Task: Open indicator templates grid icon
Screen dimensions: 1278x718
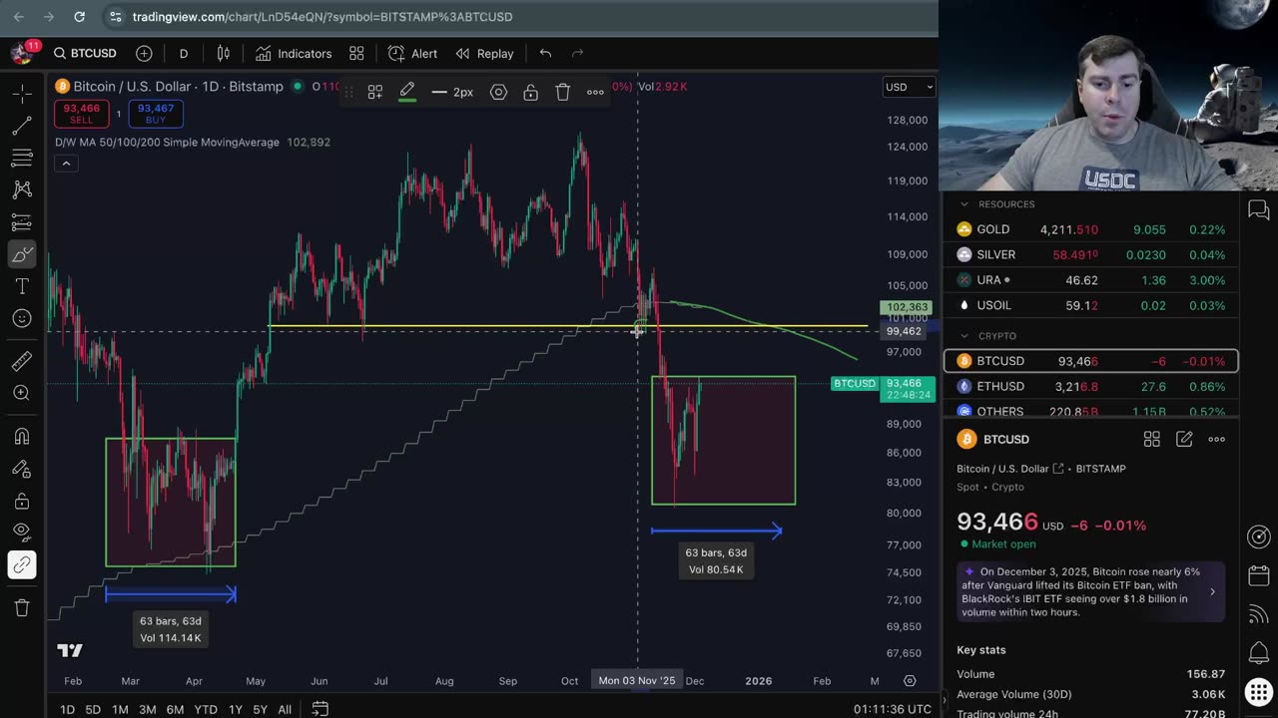Action: 356,53
